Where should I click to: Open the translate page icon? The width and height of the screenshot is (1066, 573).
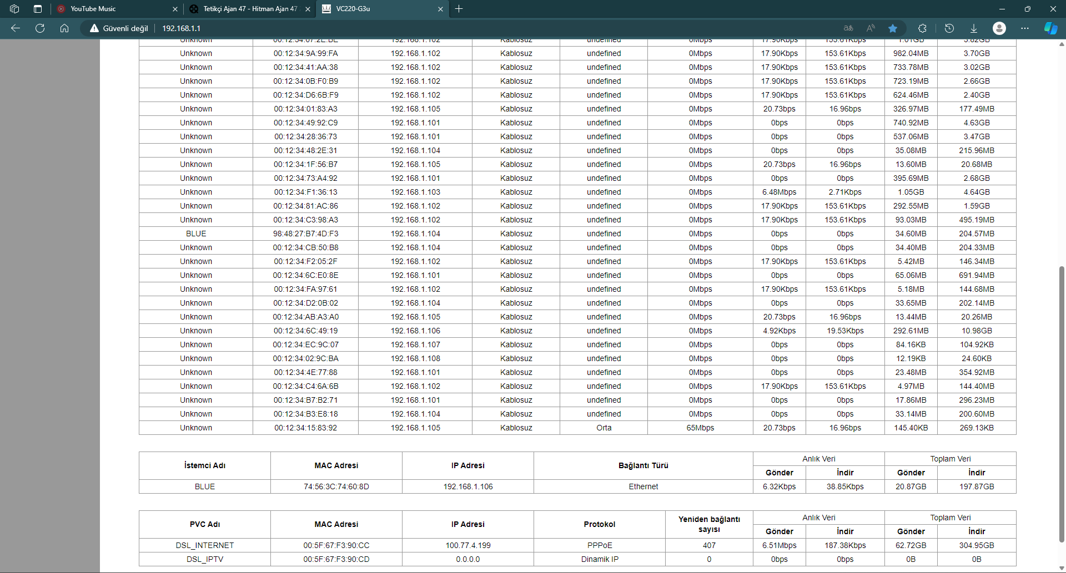[848, 28]
